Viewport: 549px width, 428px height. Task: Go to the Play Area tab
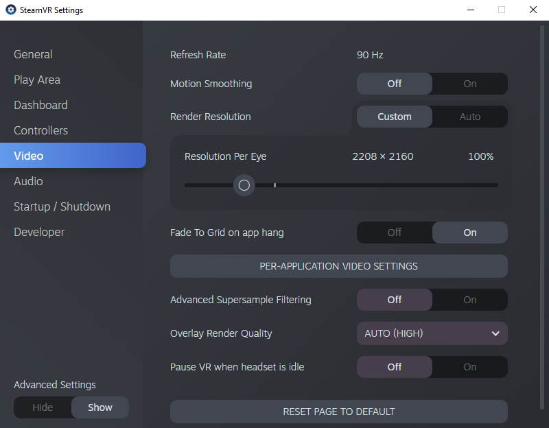click(x=37, y=80)
